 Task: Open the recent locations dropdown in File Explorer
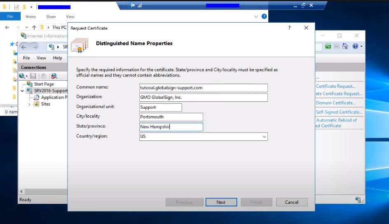[x=26, y=27]
